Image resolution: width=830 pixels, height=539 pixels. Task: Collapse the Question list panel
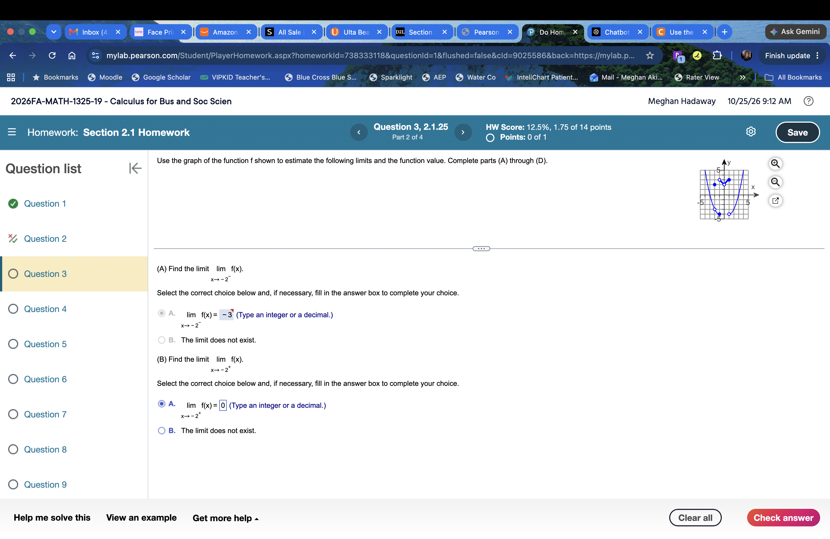point(135,169)
